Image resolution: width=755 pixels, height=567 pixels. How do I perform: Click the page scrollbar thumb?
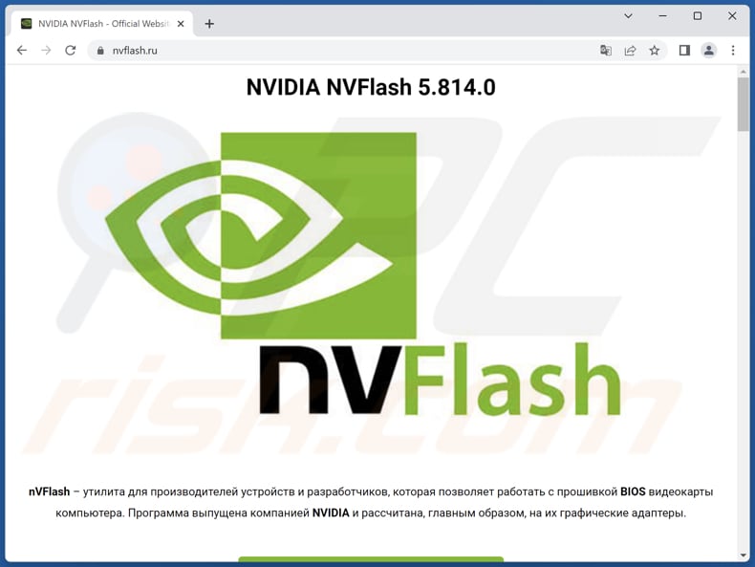743,103
